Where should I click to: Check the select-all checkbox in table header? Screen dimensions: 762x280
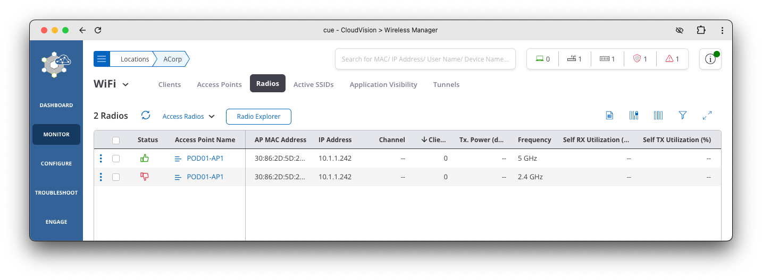tap(116, 140)
